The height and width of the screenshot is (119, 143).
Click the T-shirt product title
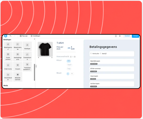point(60,43)
